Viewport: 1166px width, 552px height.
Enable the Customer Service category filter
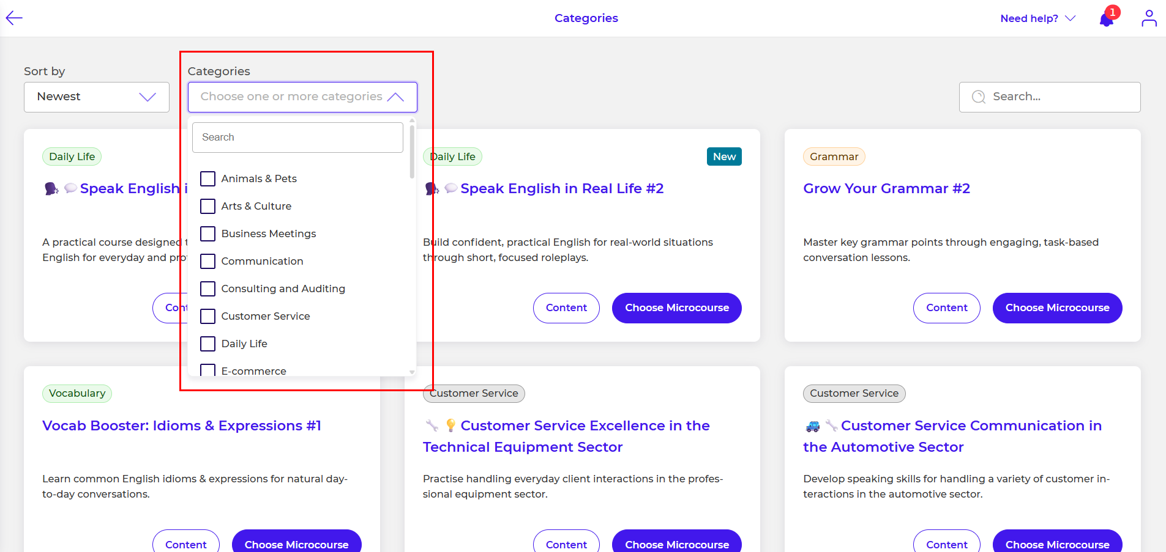coord(208,316)
